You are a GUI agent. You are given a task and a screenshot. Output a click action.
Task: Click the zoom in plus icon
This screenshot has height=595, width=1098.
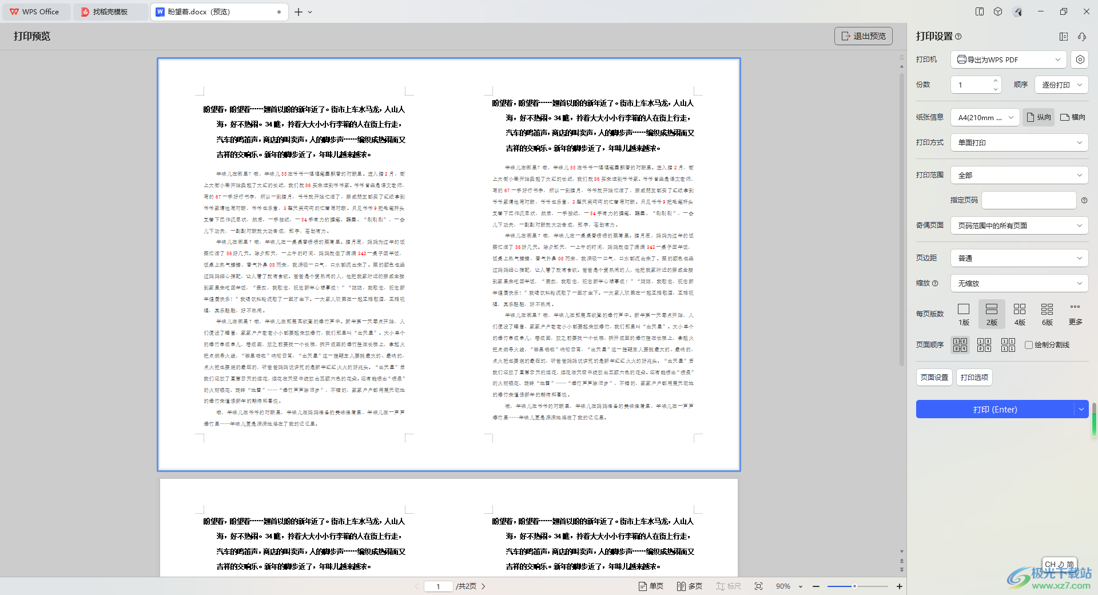900,586
